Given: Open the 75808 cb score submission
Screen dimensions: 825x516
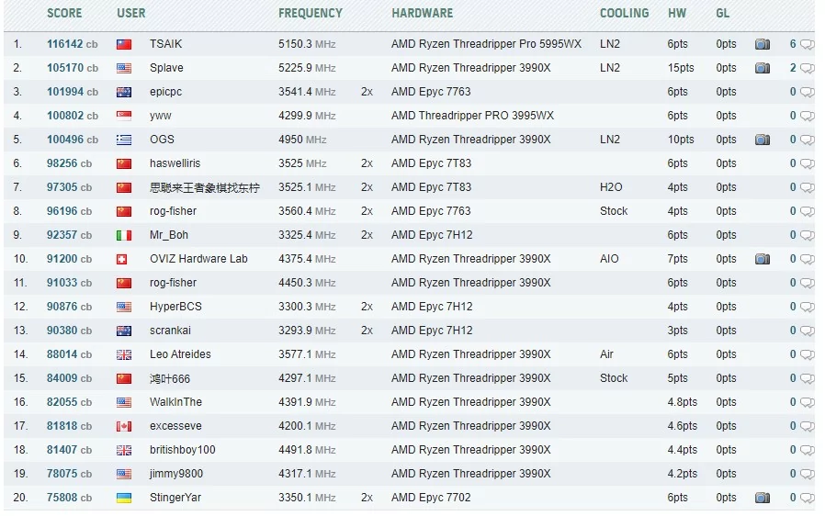Looking at the screenshot, I should coord(69,498).
